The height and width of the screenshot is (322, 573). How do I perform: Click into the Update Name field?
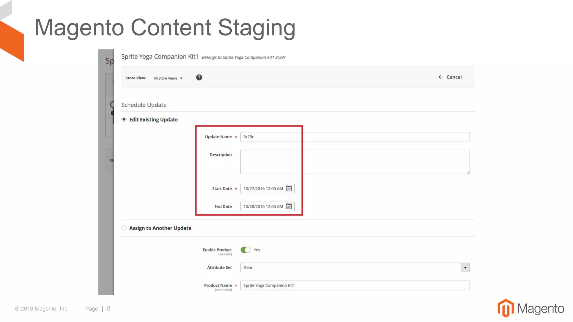[x=355, y=137]
